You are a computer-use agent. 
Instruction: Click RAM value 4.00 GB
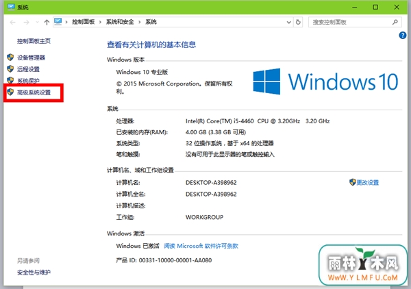click(x=216, y=132)
